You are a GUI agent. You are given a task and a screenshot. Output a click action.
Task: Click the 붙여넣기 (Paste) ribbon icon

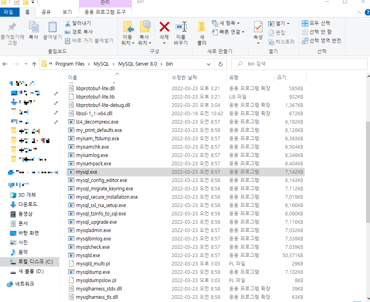click(53, 31)
